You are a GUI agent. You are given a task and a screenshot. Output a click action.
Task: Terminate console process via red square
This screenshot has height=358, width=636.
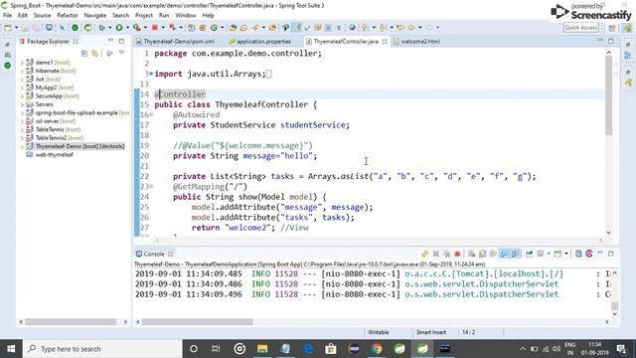[457, 254]
